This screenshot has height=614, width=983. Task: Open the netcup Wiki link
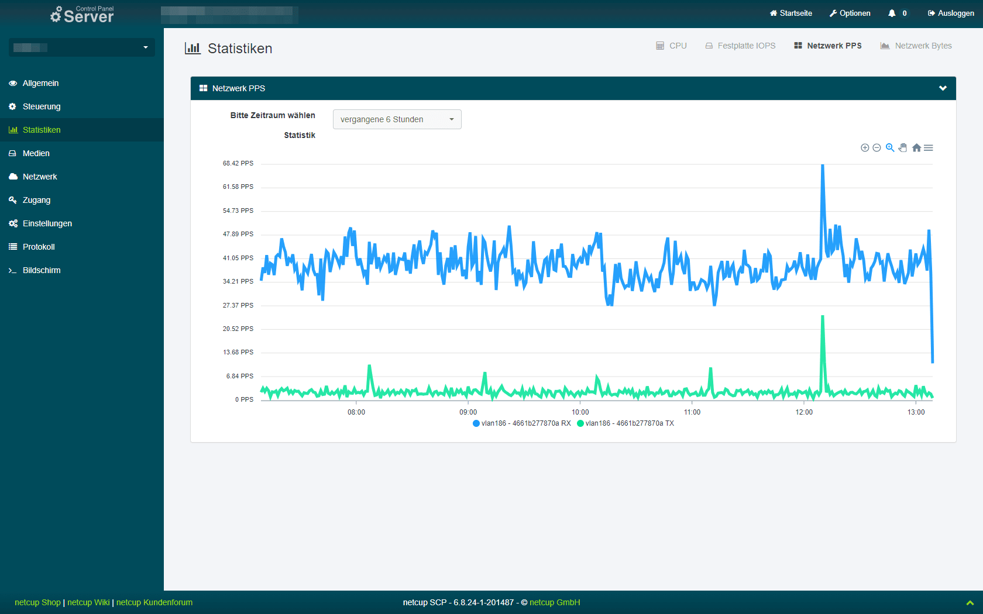88,602
